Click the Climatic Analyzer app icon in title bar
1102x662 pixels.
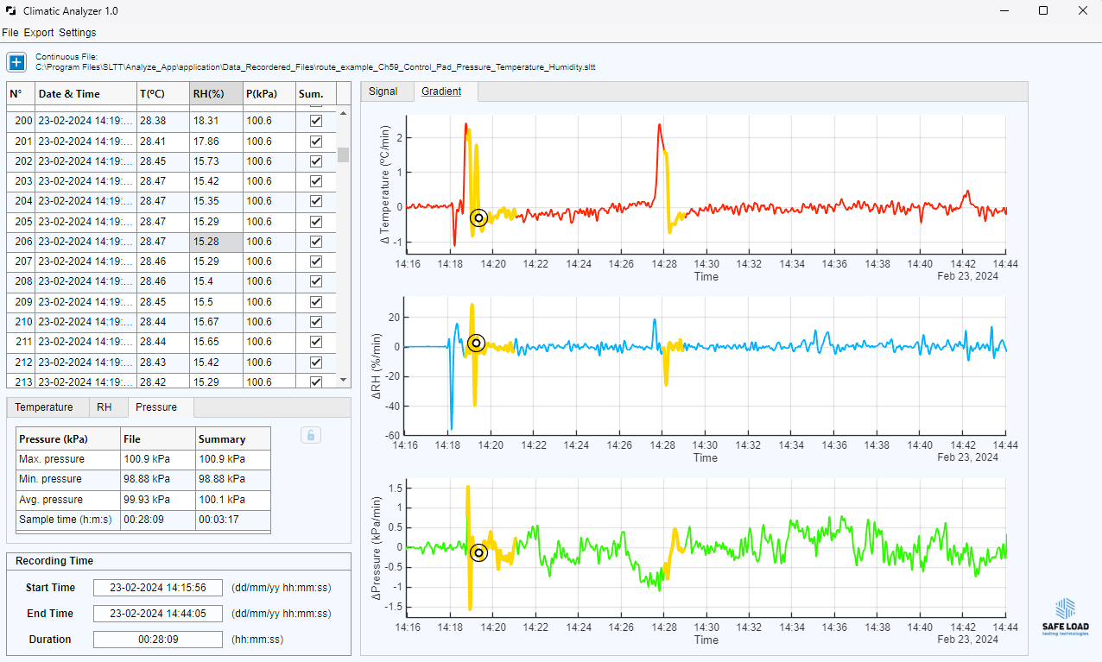click(10, 11)
